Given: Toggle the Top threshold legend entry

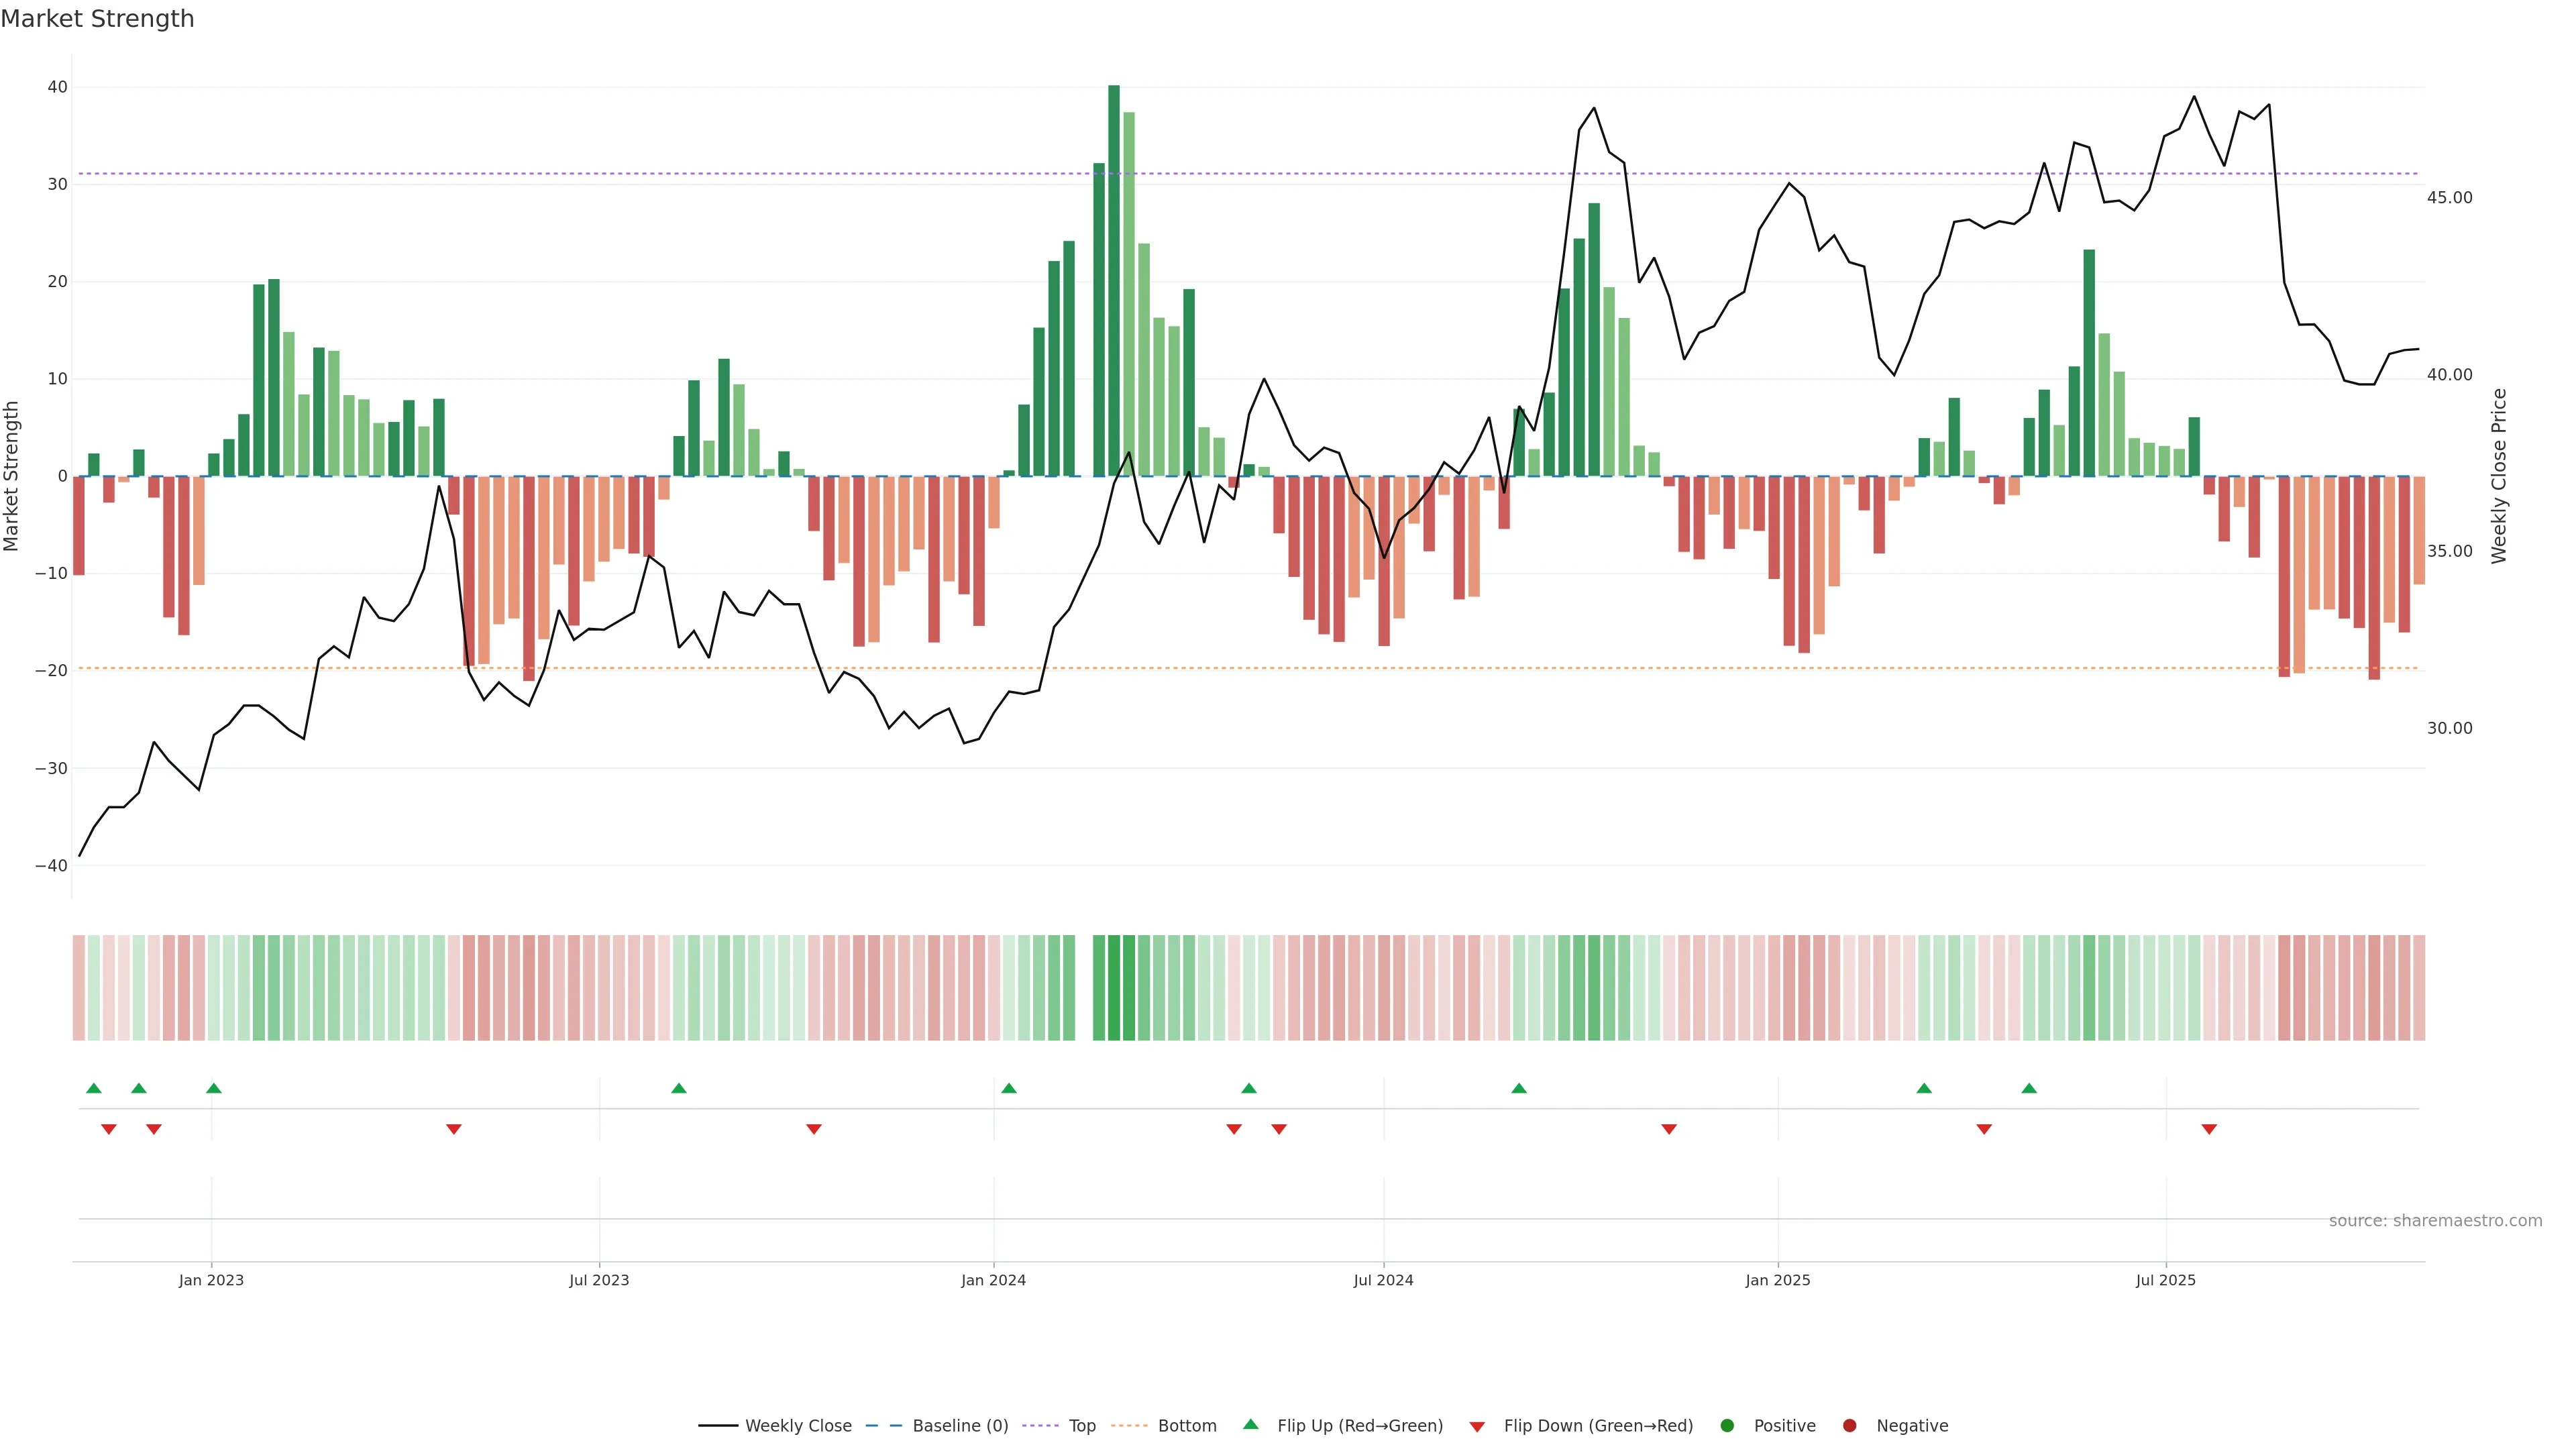Looking at the screenshot, I should pos(1081,1425).
